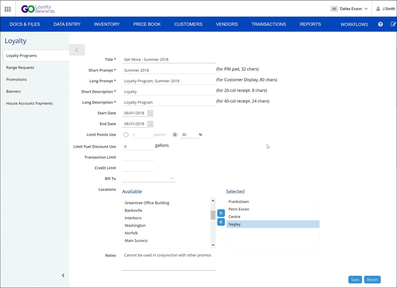
Task: Click the Revert button
Action: click(372, 279)
